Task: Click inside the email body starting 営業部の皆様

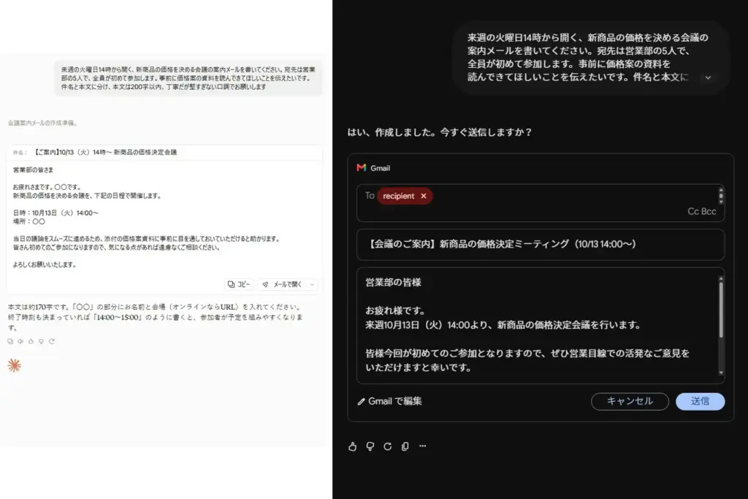Action: point(537,325)
